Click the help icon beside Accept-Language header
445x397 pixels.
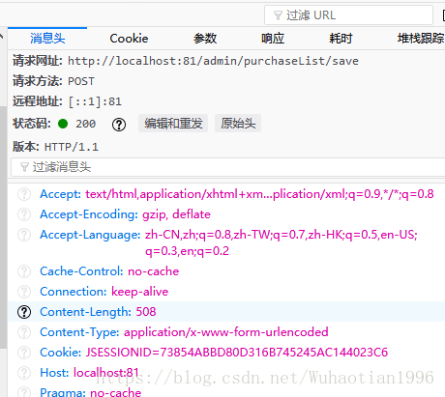click(24, 235)
